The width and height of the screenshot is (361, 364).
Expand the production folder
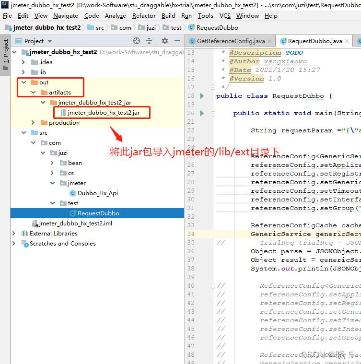(33, 123)
